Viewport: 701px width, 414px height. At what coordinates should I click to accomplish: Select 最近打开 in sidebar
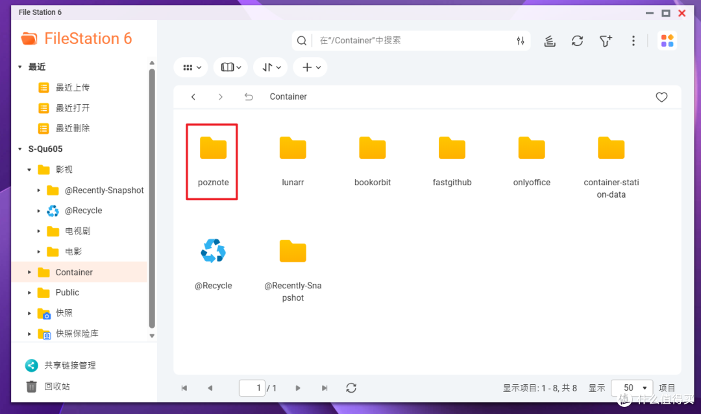click(x=73, y=108)
